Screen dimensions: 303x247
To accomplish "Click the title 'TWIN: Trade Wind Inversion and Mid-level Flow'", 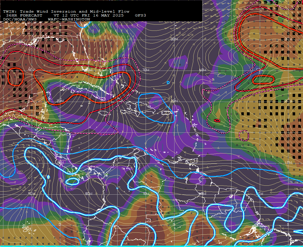I will pyautogui.click(x=66, y=11).
